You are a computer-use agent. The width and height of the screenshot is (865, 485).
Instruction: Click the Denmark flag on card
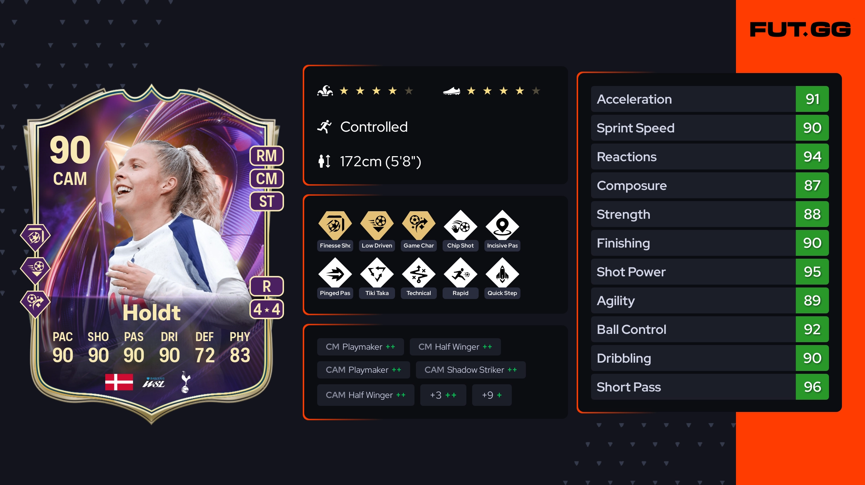tap(119, 382)
